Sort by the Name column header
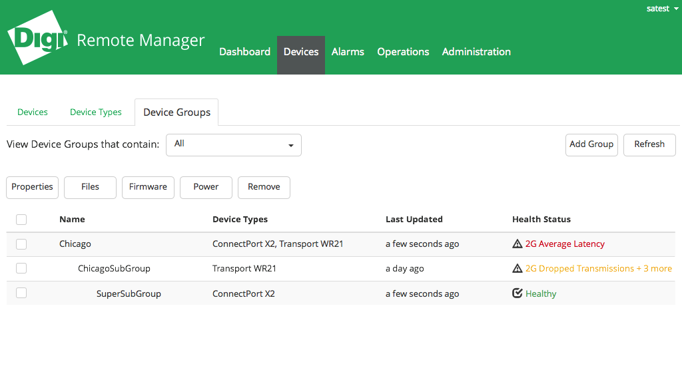The width and height of the screenshot is (682, 366). [x=72, y=220]
